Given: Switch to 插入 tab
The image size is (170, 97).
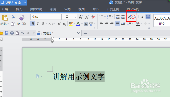Looking at the screenshot, I should [19, 9].
